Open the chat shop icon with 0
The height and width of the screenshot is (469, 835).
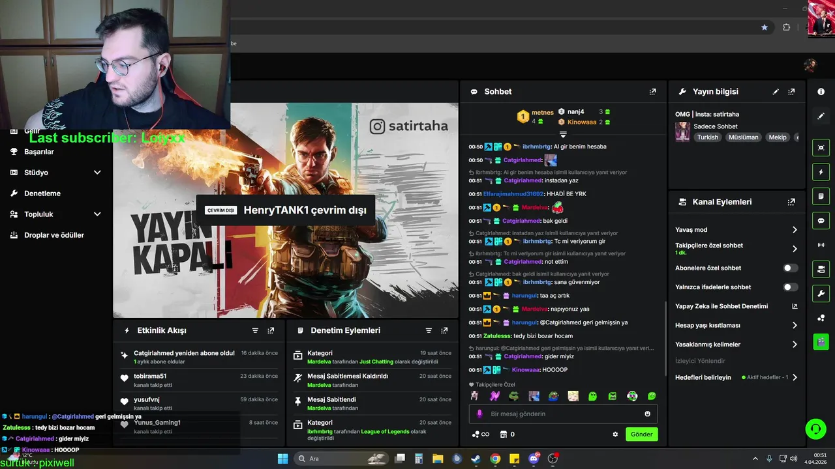[x=508, y=434]
